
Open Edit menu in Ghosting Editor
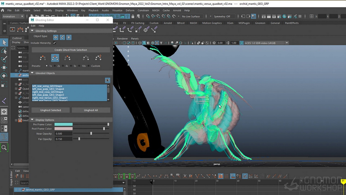click(x=33, y=26)
